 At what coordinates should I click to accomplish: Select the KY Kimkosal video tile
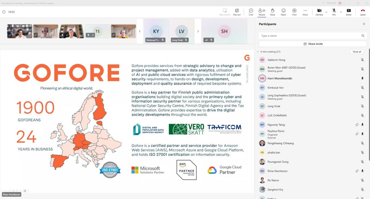(x=156, y=31)
